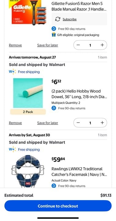Tap the dowel's free 90-day returns icon
Viewport: 116px width, 221px height.
point(54,108)
